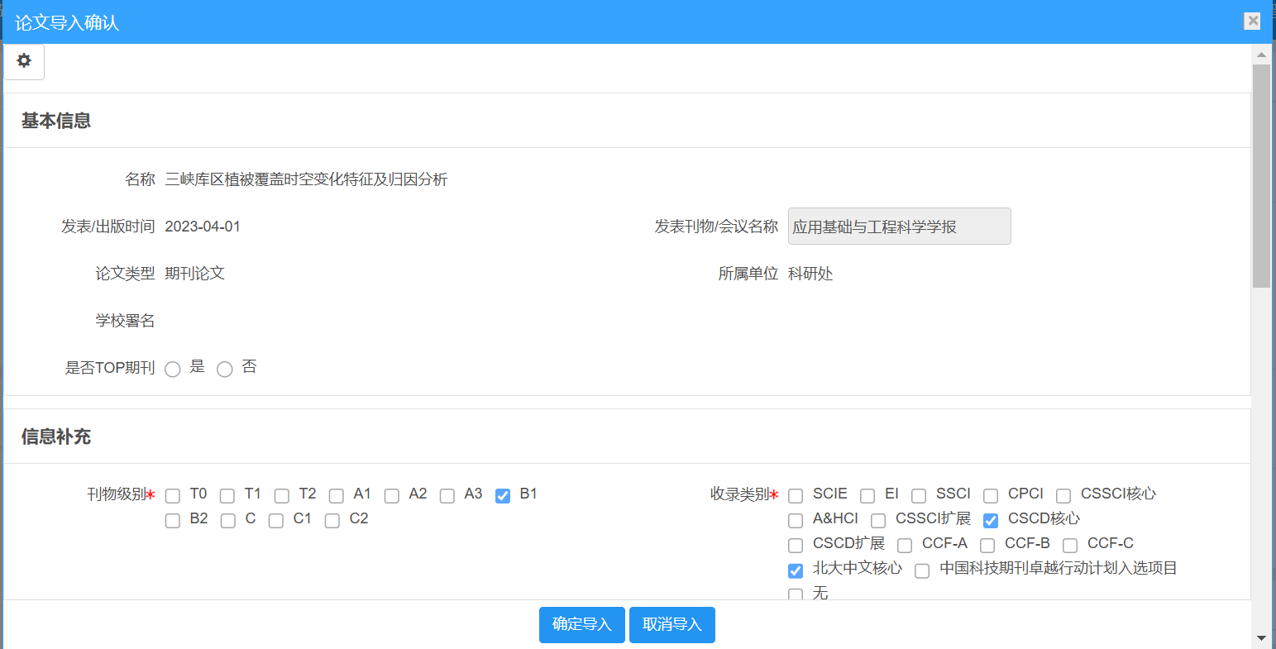Uncheck the 北大中文核心 checkbox
Viewport: 1276px width, 649px height.
click(x=796, y=570)
